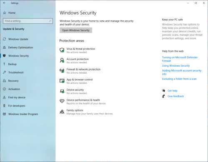The width and height of the screenshot is (208, 162).
Task: Open Excluding a folder from a scan link
Action: [179, 79]
